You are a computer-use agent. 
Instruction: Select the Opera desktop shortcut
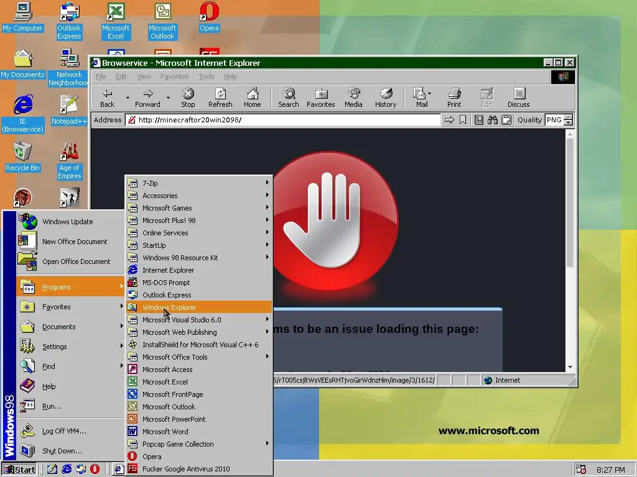point(209,17)
